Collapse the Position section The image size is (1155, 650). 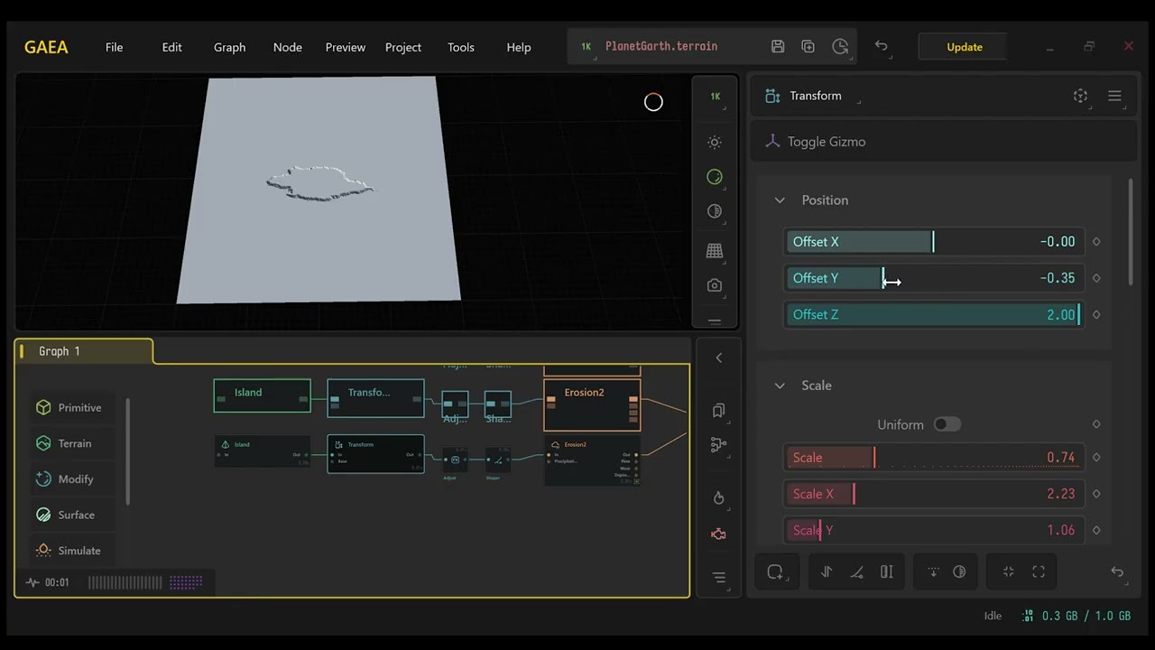click(x=780, y=200)
